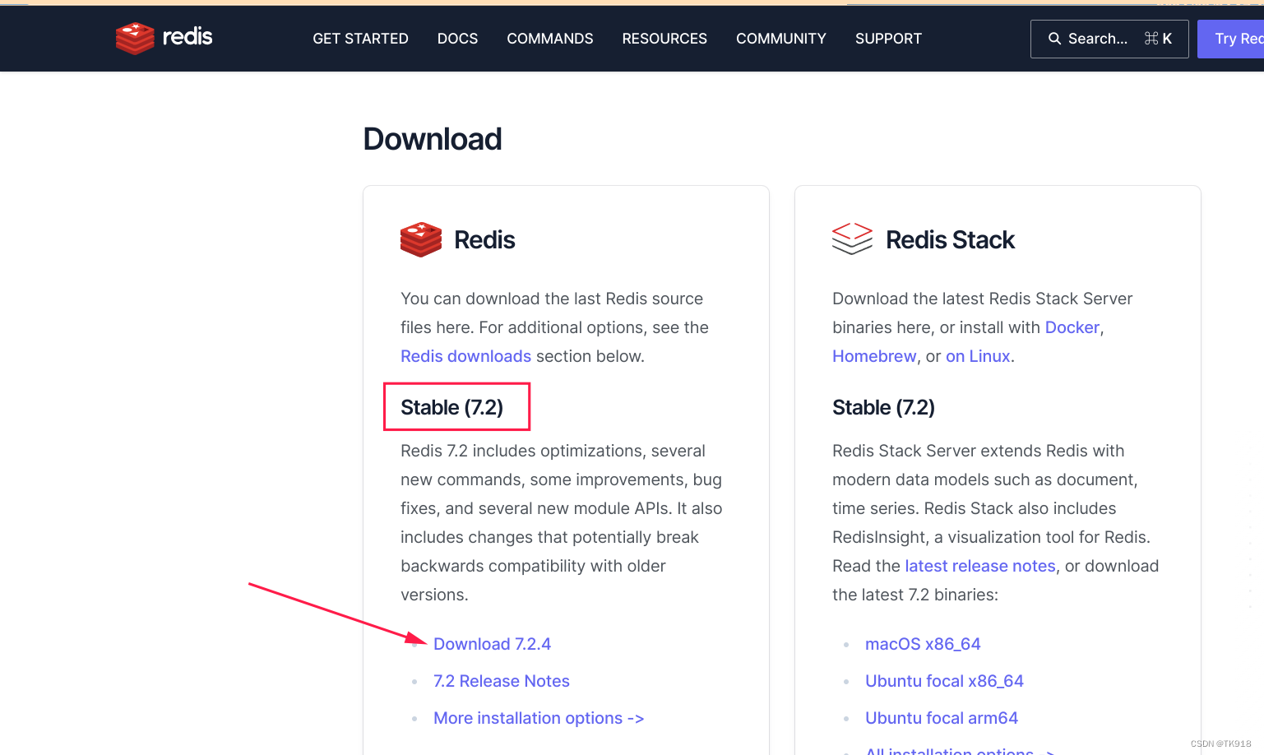Image resolution: width=1264 pixels, height=755 pixels.
Task: Click the Docker link
Action: tap(1072, 327)
